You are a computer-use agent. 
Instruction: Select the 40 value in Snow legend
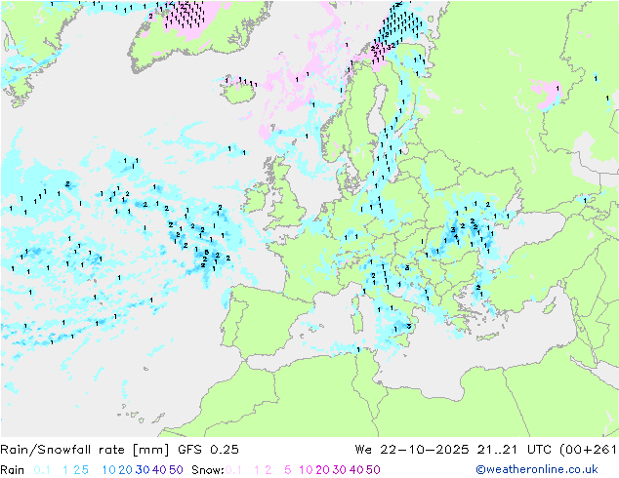pyautogui.click(x=356, y=470)
